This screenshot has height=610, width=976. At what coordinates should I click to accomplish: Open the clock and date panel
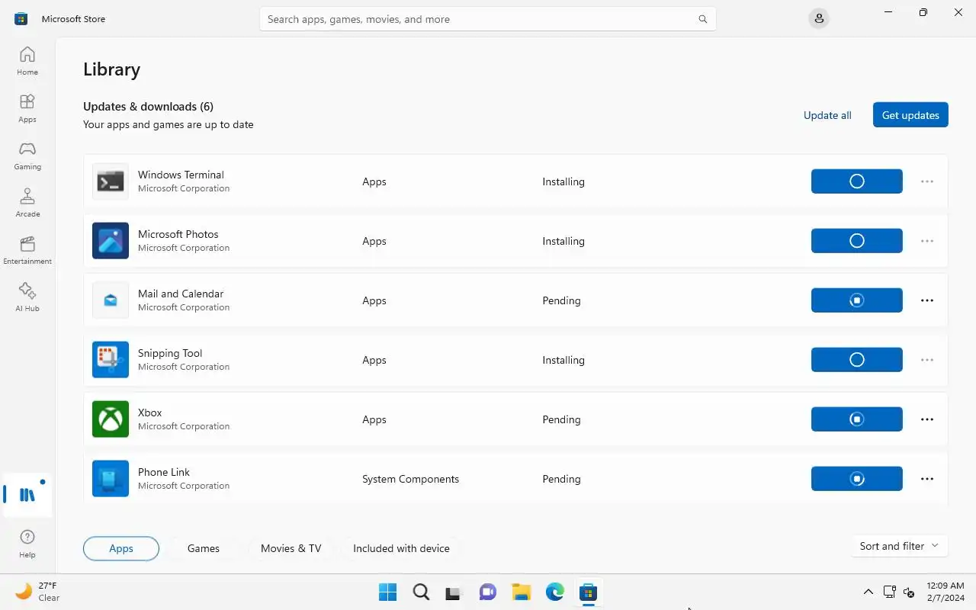[945, 592]
